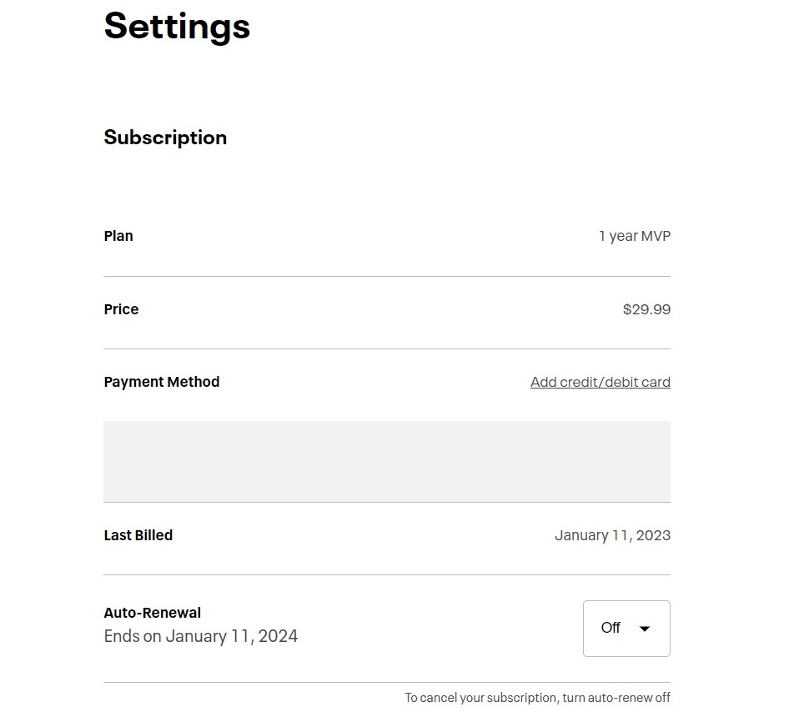789x717 pixels.
Task: Click the Last Billed label
Action: click(x=138, y=535)
